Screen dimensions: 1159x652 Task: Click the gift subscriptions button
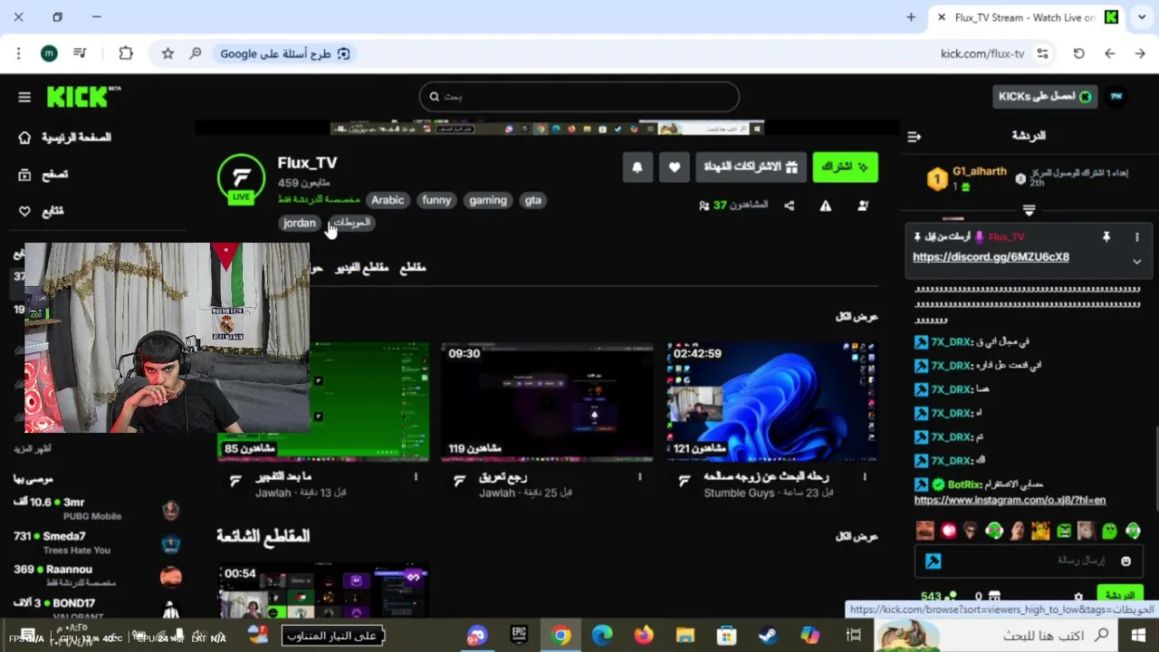[x=751, y=168]
